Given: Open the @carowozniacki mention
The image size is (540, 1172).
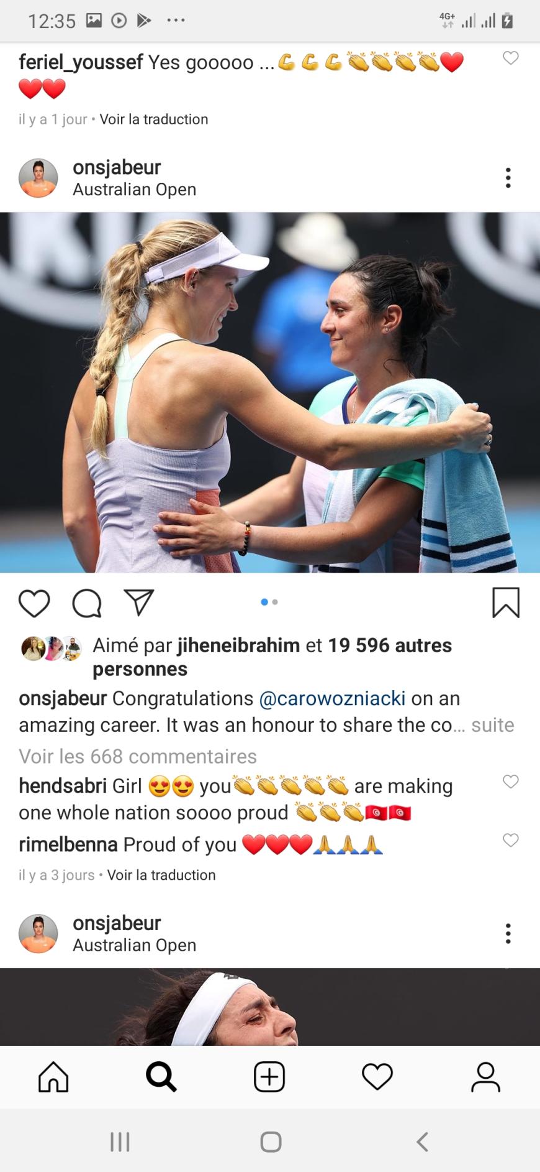Looking at the screenshot, I should [x=332, y=698].
